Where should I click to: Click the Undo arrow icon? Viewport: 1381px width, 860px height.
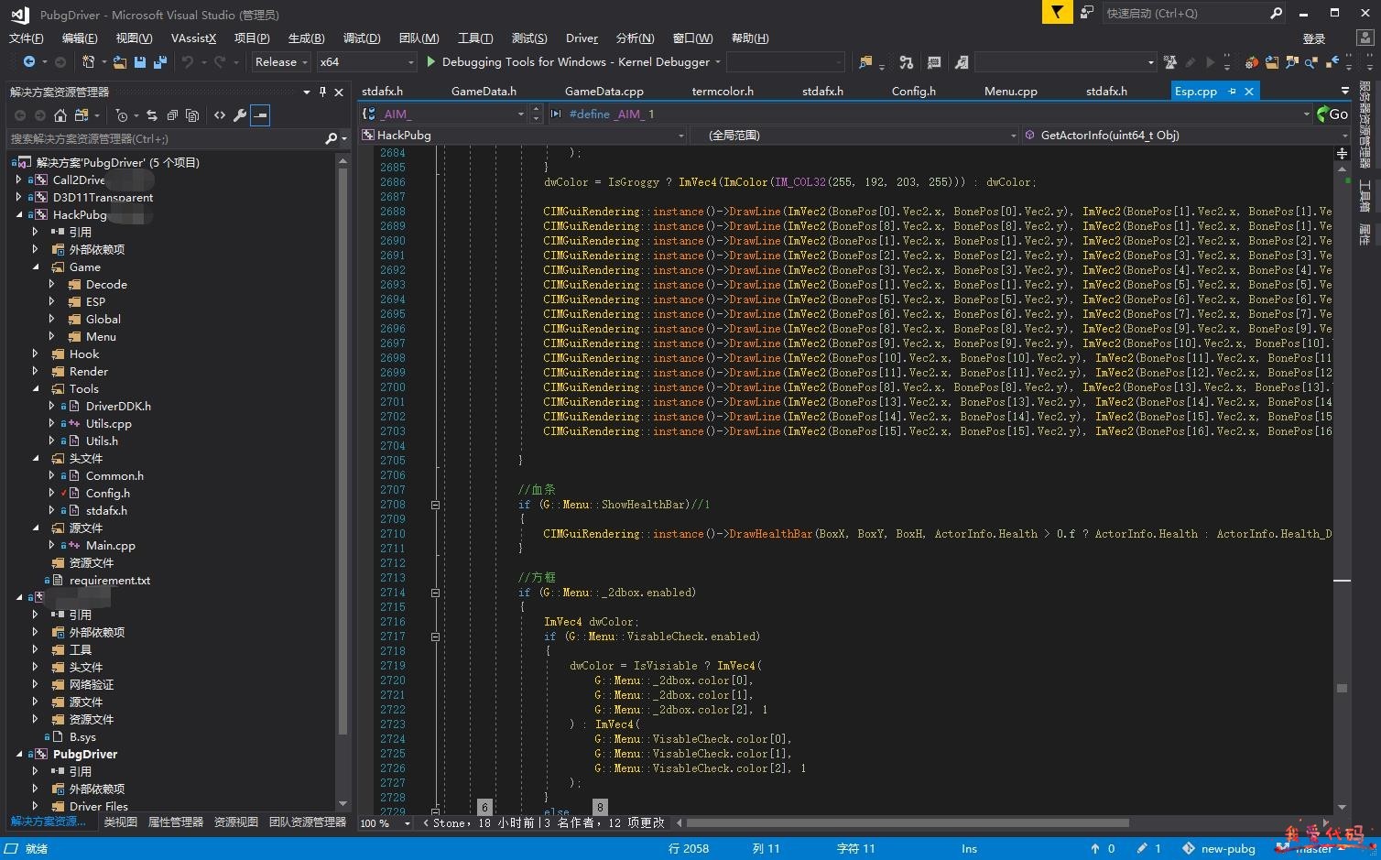[188, 61]
